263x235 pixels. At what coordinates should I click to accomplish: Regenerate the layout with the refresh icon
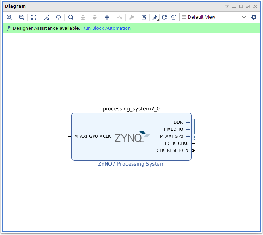tap(164, 17)
